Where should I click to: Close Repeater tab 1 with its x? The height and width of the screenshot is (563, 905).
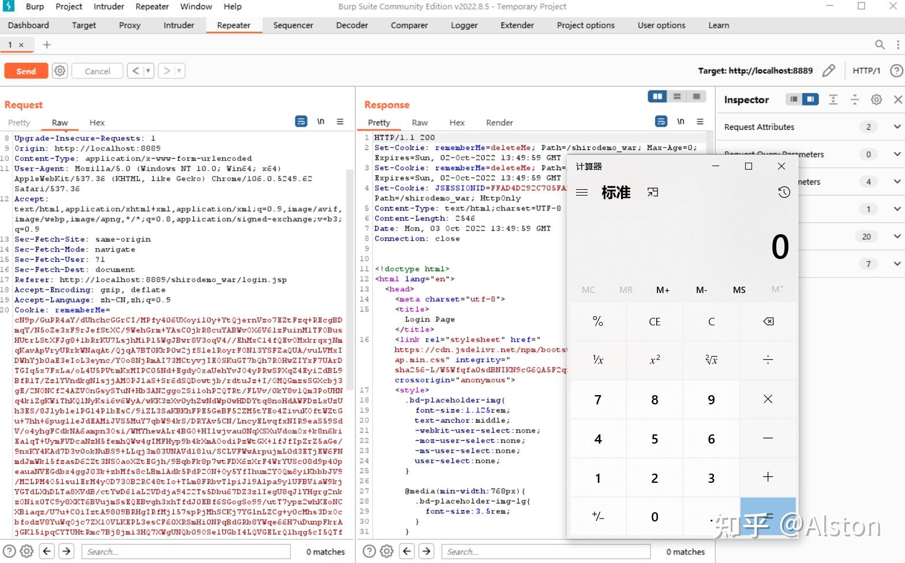coord(21,44)
